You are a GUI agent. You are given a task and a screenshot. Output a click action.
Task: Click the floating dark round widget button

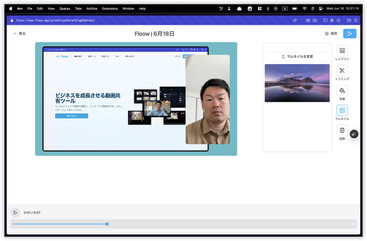354,134
